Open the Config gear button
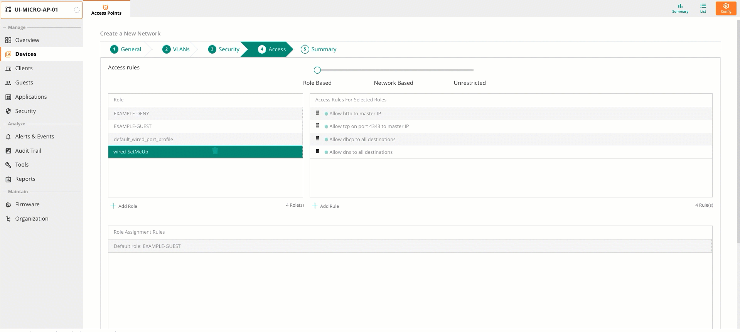 pyautogui.click(x=726, y=8)
